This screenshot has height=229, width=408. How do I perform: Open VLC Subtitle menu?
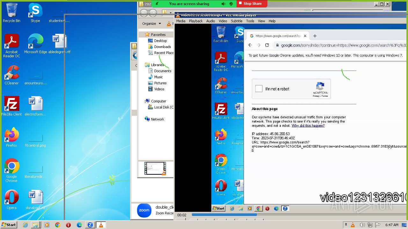(x=237, y=21)
